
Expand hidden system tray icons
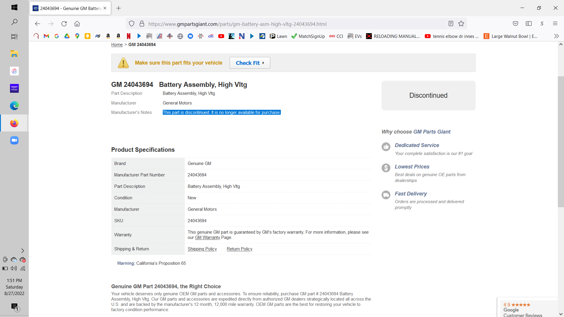[x=23, y=251]
